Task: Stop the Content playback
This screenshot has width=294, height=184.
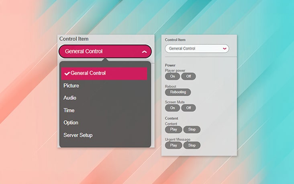Action: coord(192,130)
